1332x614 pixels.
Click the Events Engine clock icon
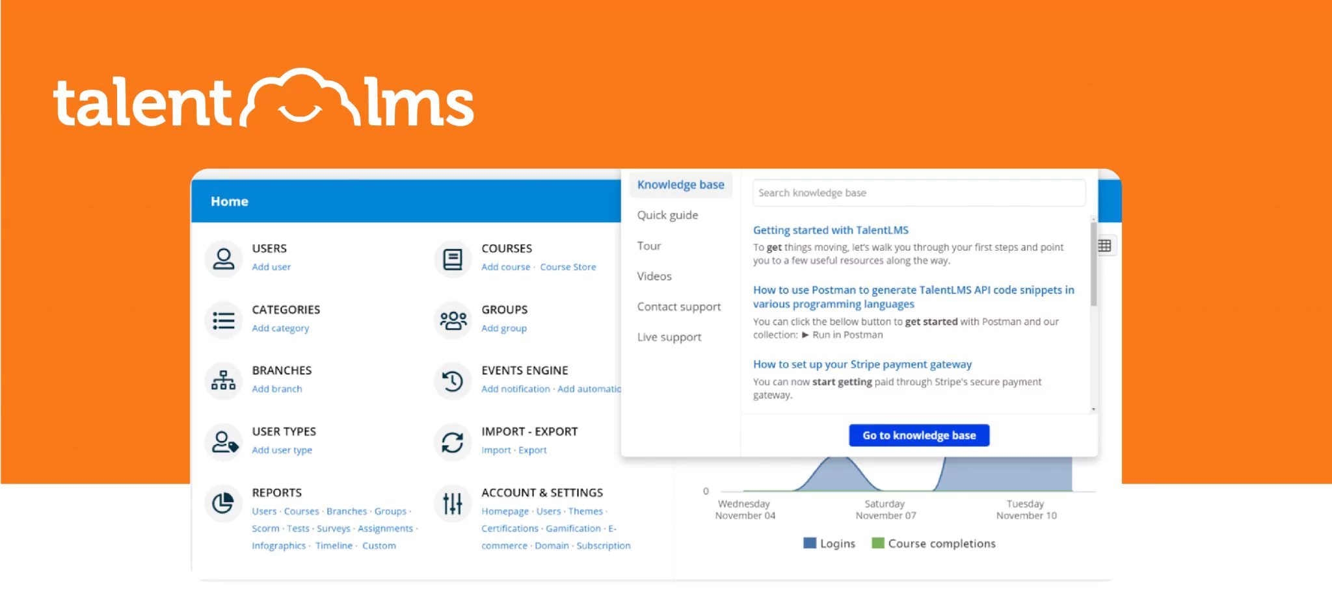tap(453, 381)
